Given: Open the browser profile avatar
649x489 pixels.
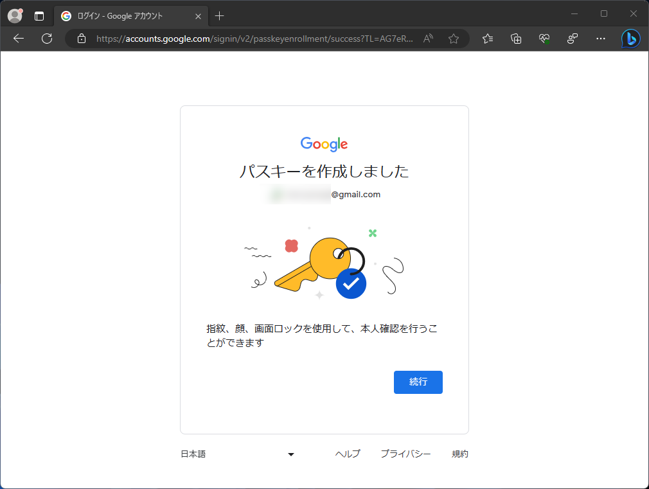Looking at the screenshot, I should [x=14, y=15].
